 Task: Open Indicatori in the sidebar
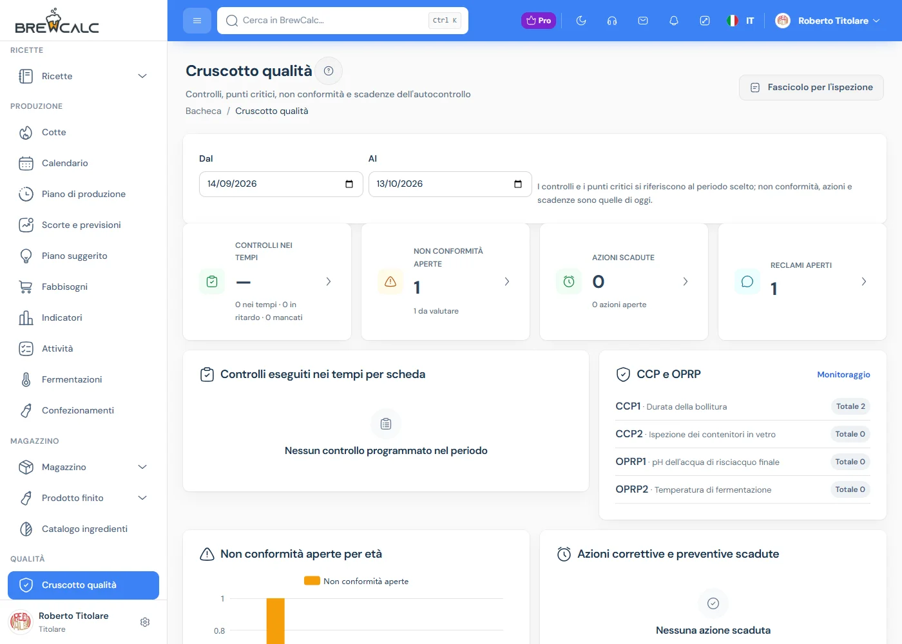click(84, 317)
